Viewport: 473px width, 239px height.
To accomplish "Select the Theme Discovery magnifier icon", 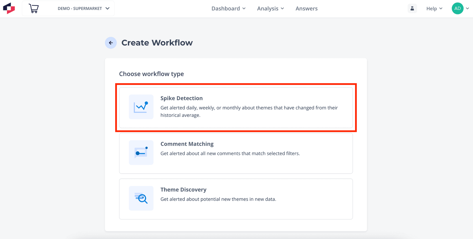I will pyautogui.click(x=141, y=198).
